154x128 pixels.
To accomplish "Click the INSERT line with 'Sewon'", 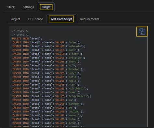I will 46,92.
